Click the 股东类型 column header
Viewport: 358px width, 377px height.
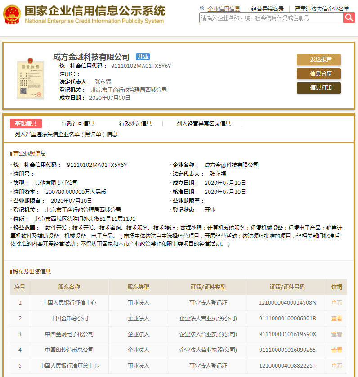(139, 287)
